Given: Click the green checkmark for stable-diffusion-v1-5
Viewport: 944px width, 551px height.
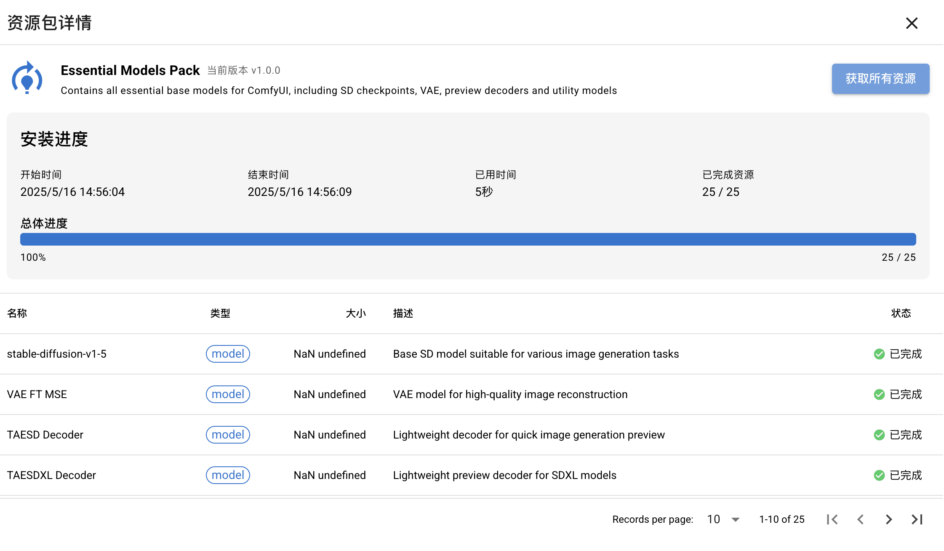Looking at the screenshot, I should [x=879, y=354].
